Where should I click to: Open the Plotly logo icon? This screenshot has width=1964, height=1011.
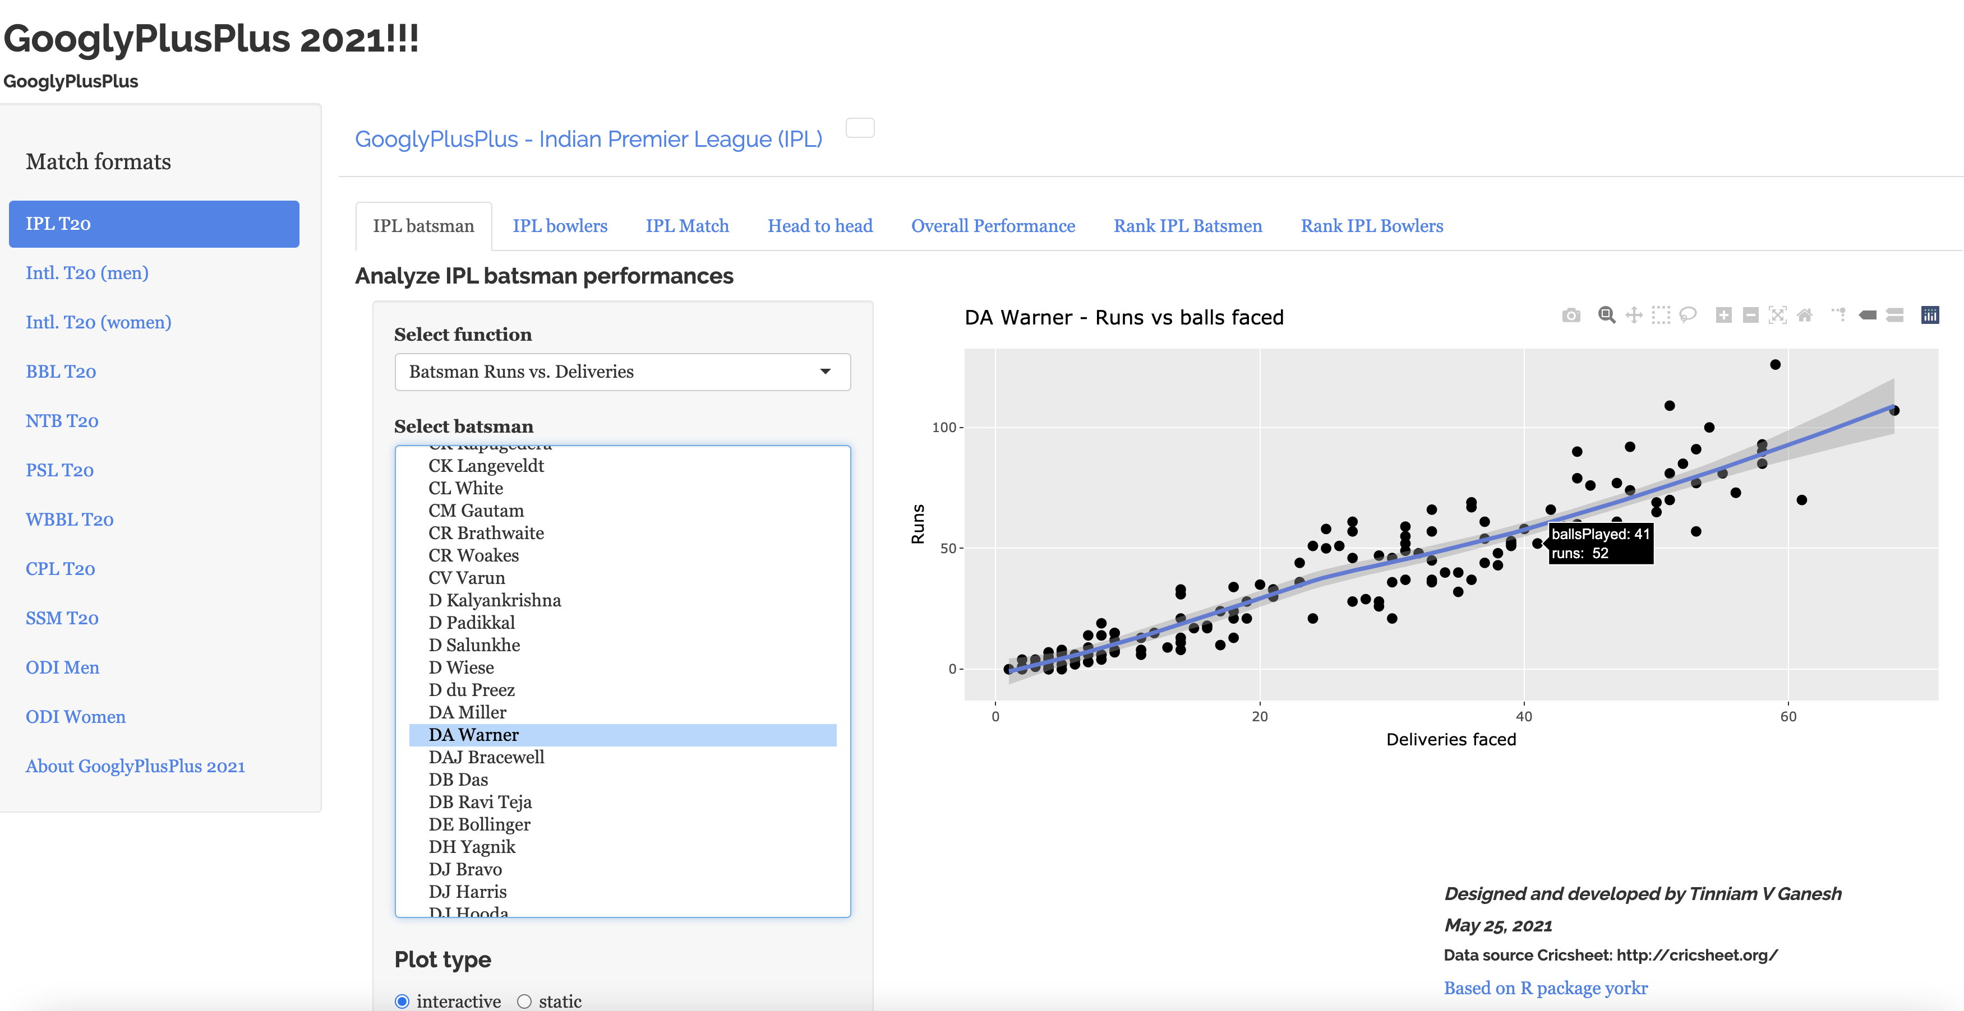click(x=1930, y=316)
